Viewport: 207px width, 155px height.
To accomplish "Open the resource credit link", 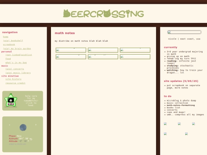I will 15,83.
